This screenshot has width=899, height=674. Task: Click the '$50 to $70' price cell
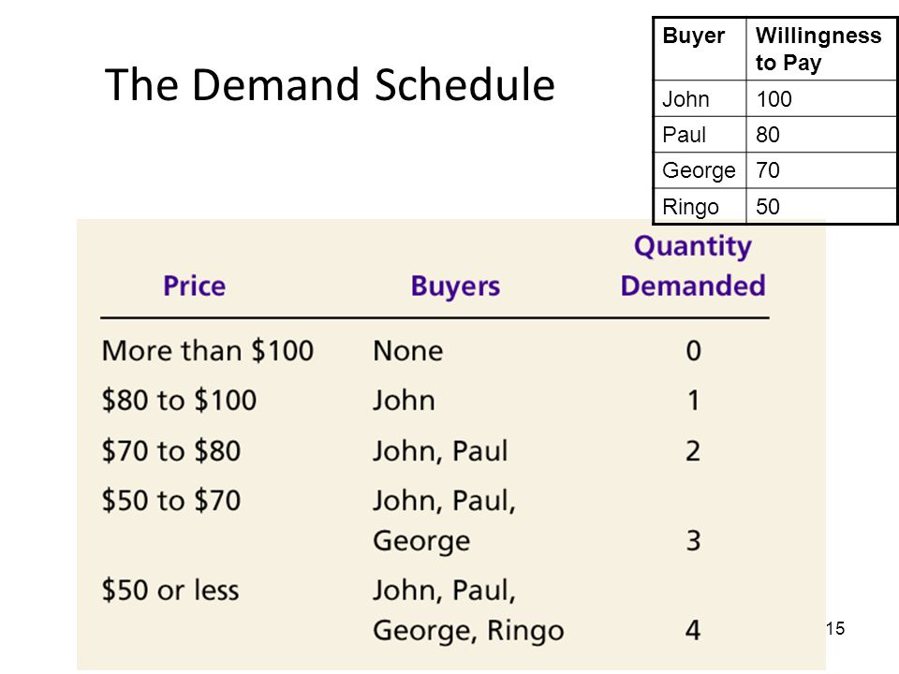[x=170, y=500]
